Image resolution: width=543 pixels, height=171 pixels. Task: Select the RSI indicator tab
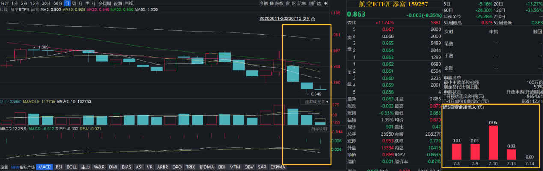[59, 167]
